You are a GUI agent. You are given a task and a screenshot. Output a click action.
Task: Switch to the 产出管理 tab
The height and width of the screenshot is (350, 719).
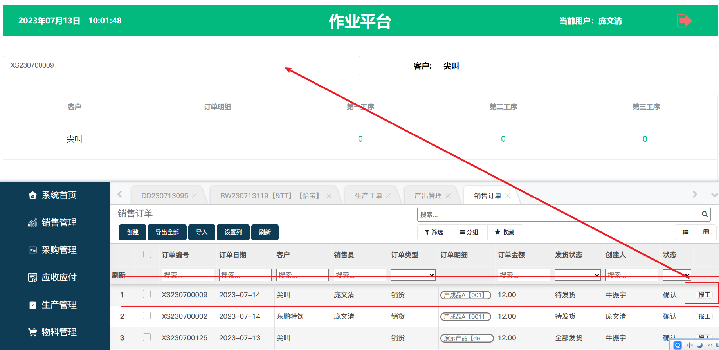427,196
